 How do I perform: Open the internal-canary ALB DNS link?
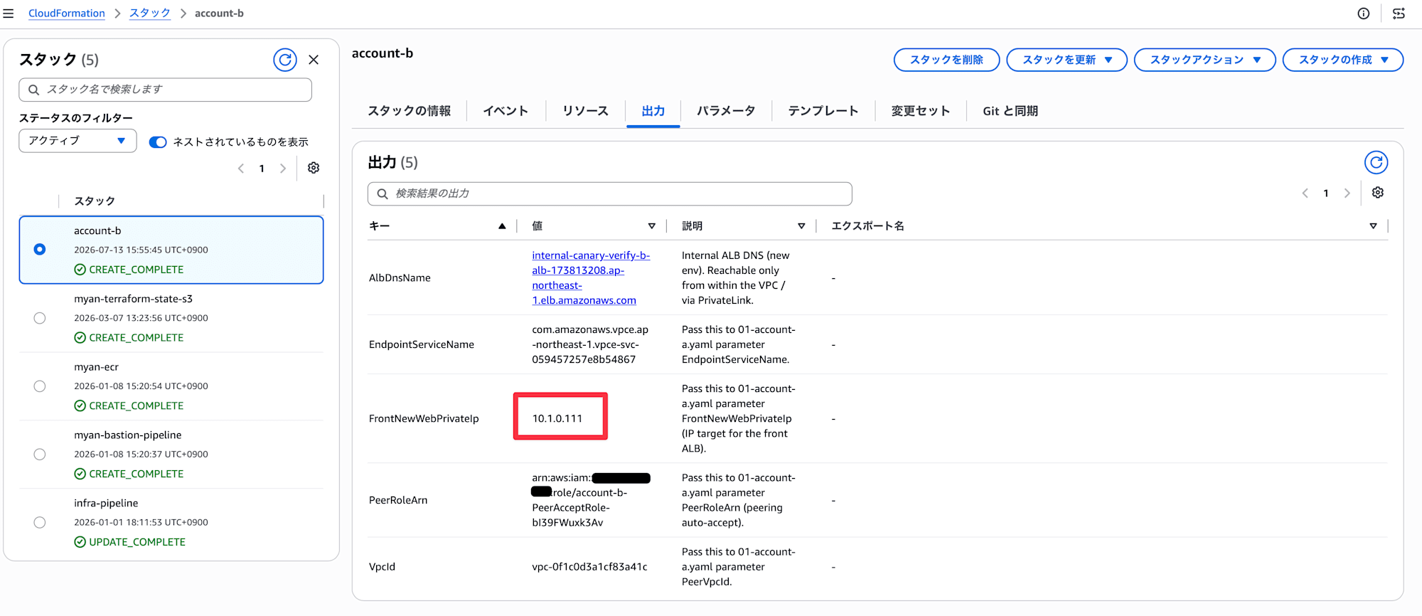tap(591, 278)
